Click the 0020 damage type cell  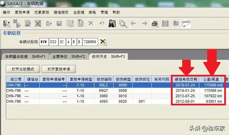[x=123, y=101]
